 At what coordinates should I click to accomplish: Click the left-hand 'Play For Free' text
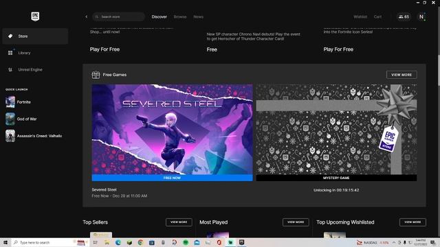click(104, 49)
